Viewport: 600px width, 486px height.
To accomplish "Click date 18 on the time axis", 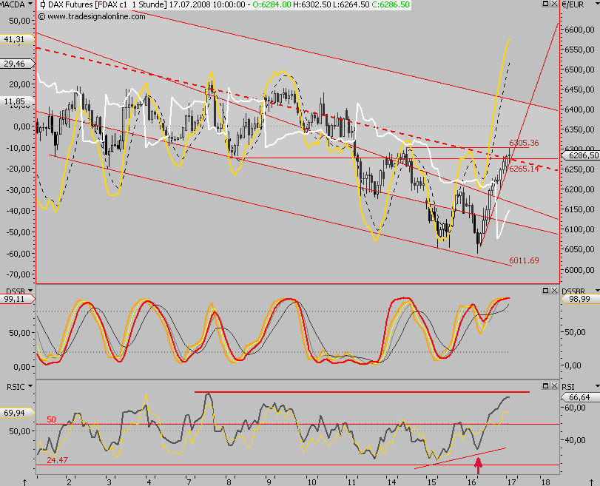I will point(546,482).
